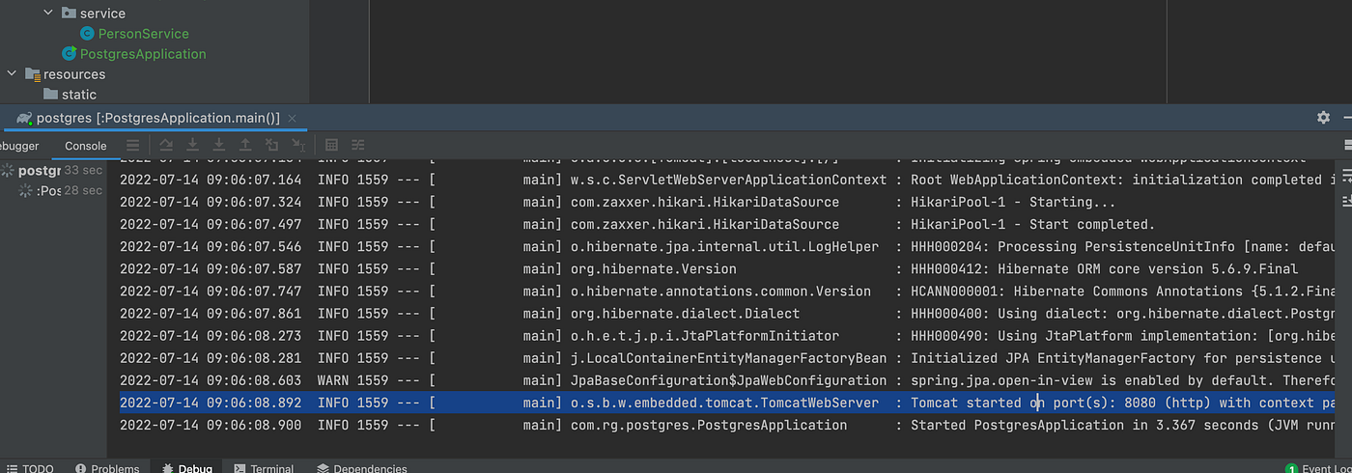1352x473 pixels.
Task: Click the Step Over icon
Action: coord(166,145)
